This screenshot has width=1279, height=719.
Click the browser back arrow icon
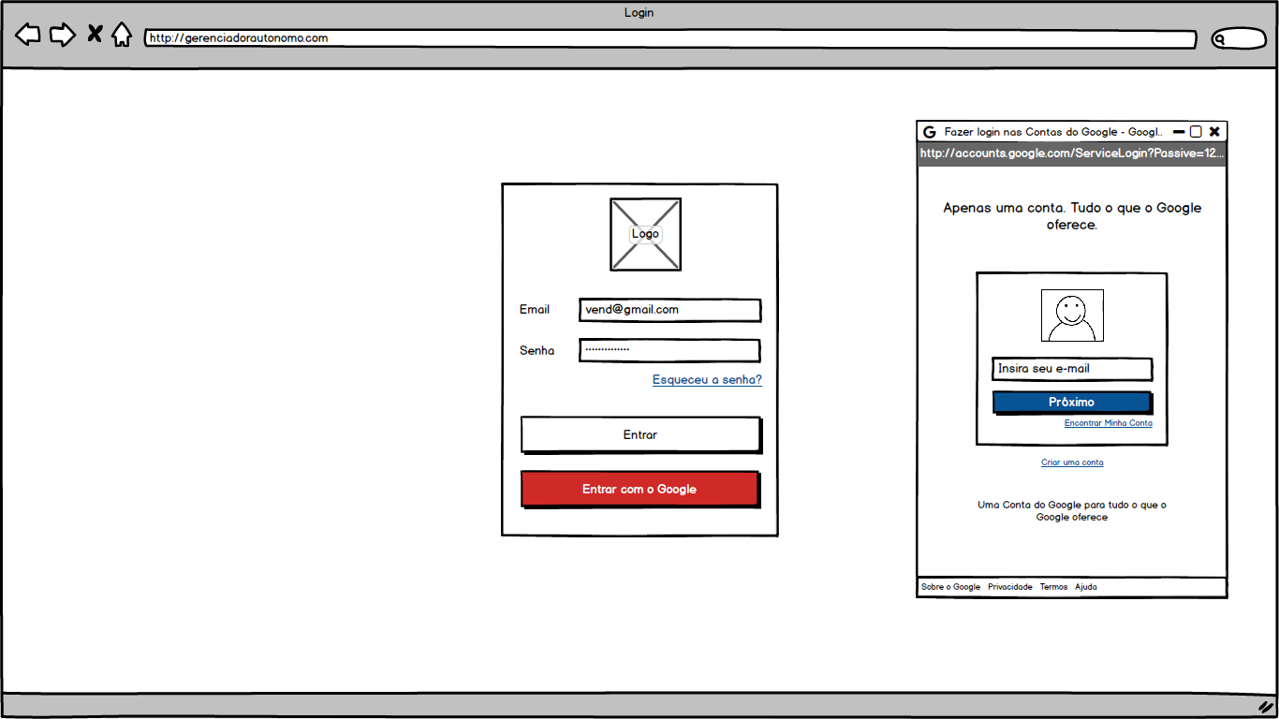(28, 36)
